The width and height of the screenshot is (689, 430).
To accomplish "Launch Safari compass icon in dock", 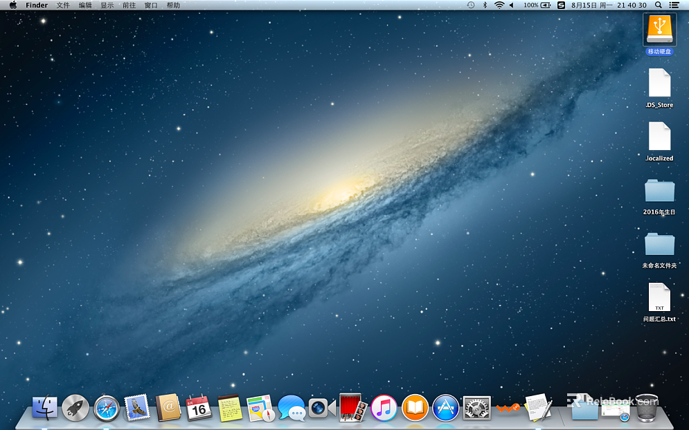I will pyautogui.click(x=107, y=408).
